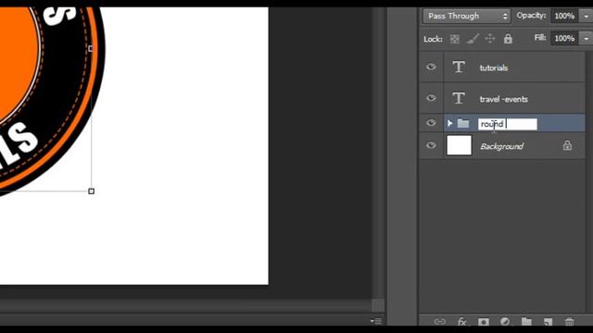Click the bottom-right transform handle on canvas
This screenshot has width=593, height=333.
91,191
